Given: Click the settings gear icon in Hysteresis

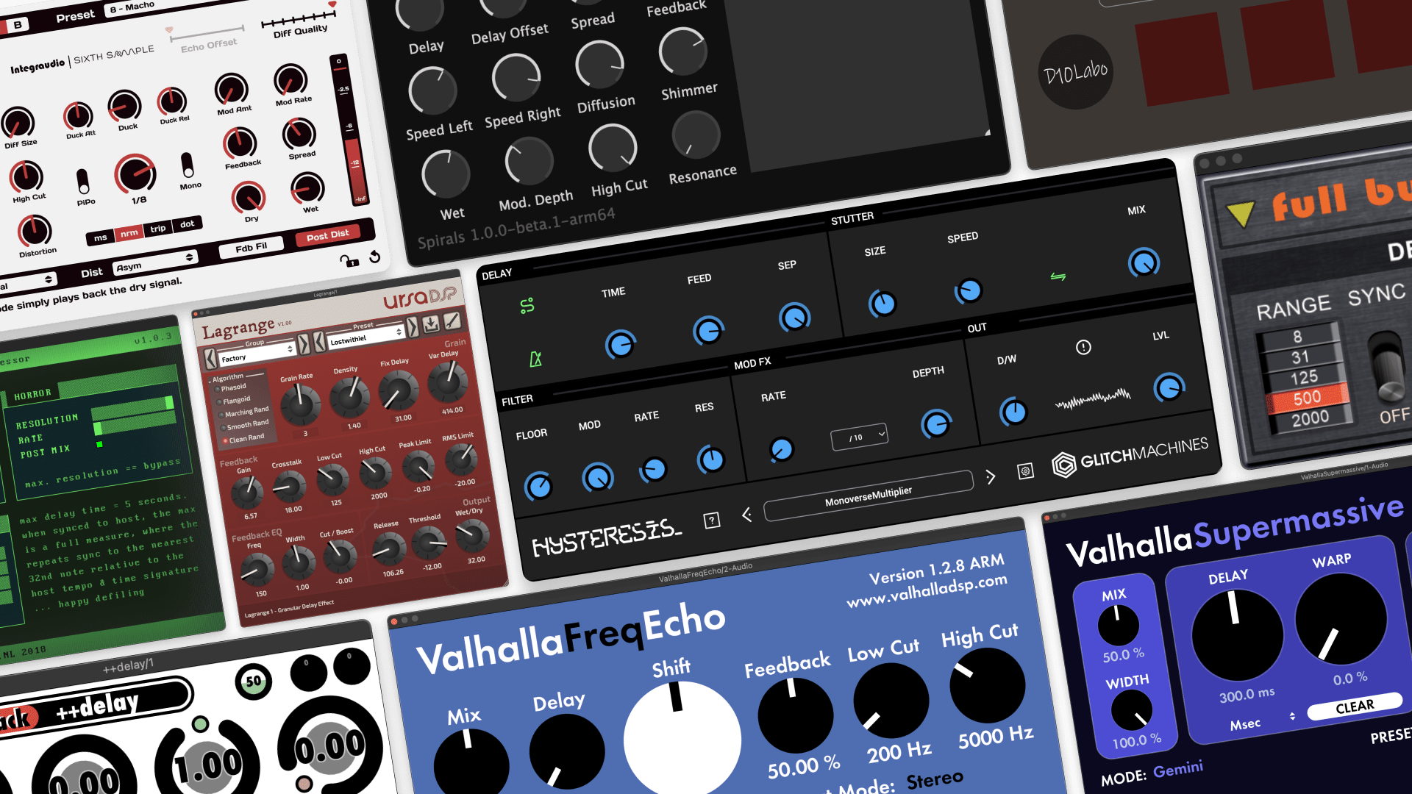Looking at the screenshot, I should point(1024,469).
